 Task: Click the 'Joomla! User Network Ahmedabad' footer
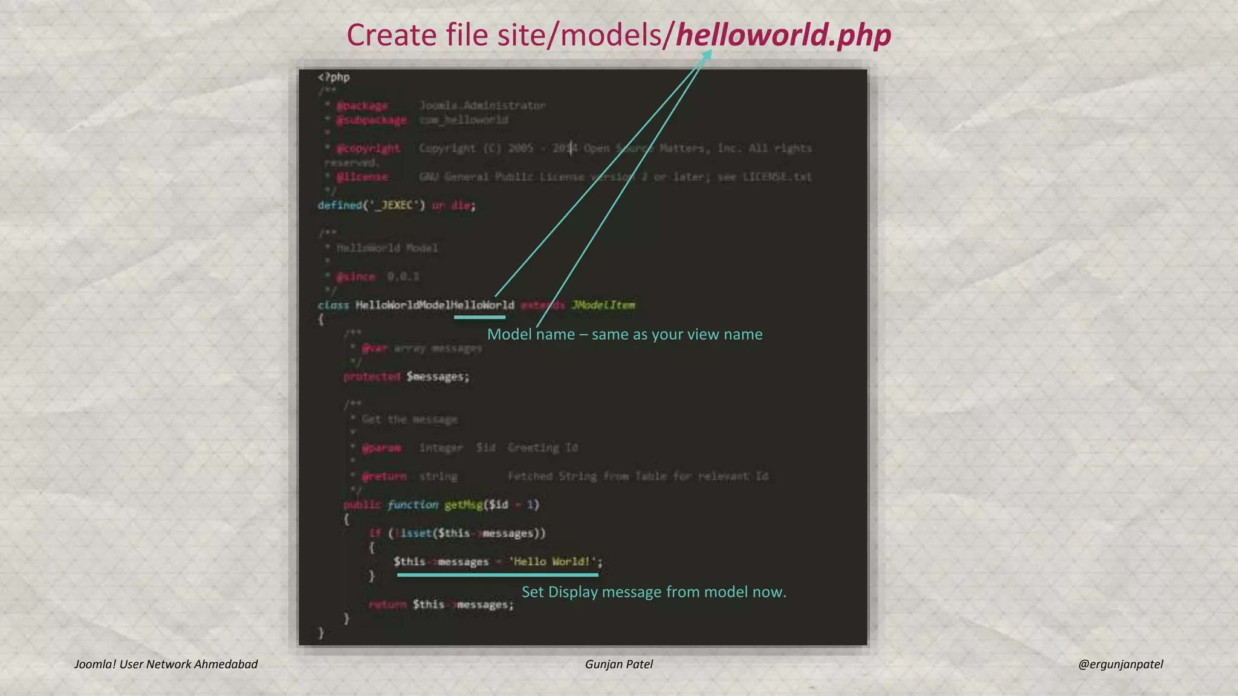point(166,664)
